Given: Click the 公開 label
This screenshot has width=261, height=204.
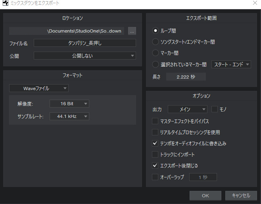Looking at the screenshot, I should point(14,56).
